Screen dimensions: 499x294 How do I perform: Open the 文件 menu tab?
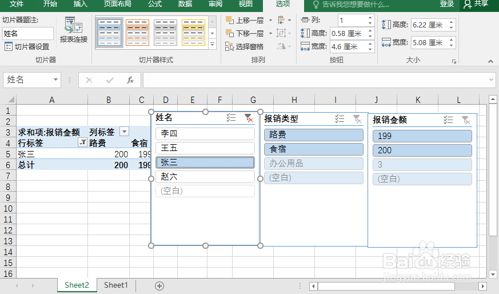click(x=16, y=4)
